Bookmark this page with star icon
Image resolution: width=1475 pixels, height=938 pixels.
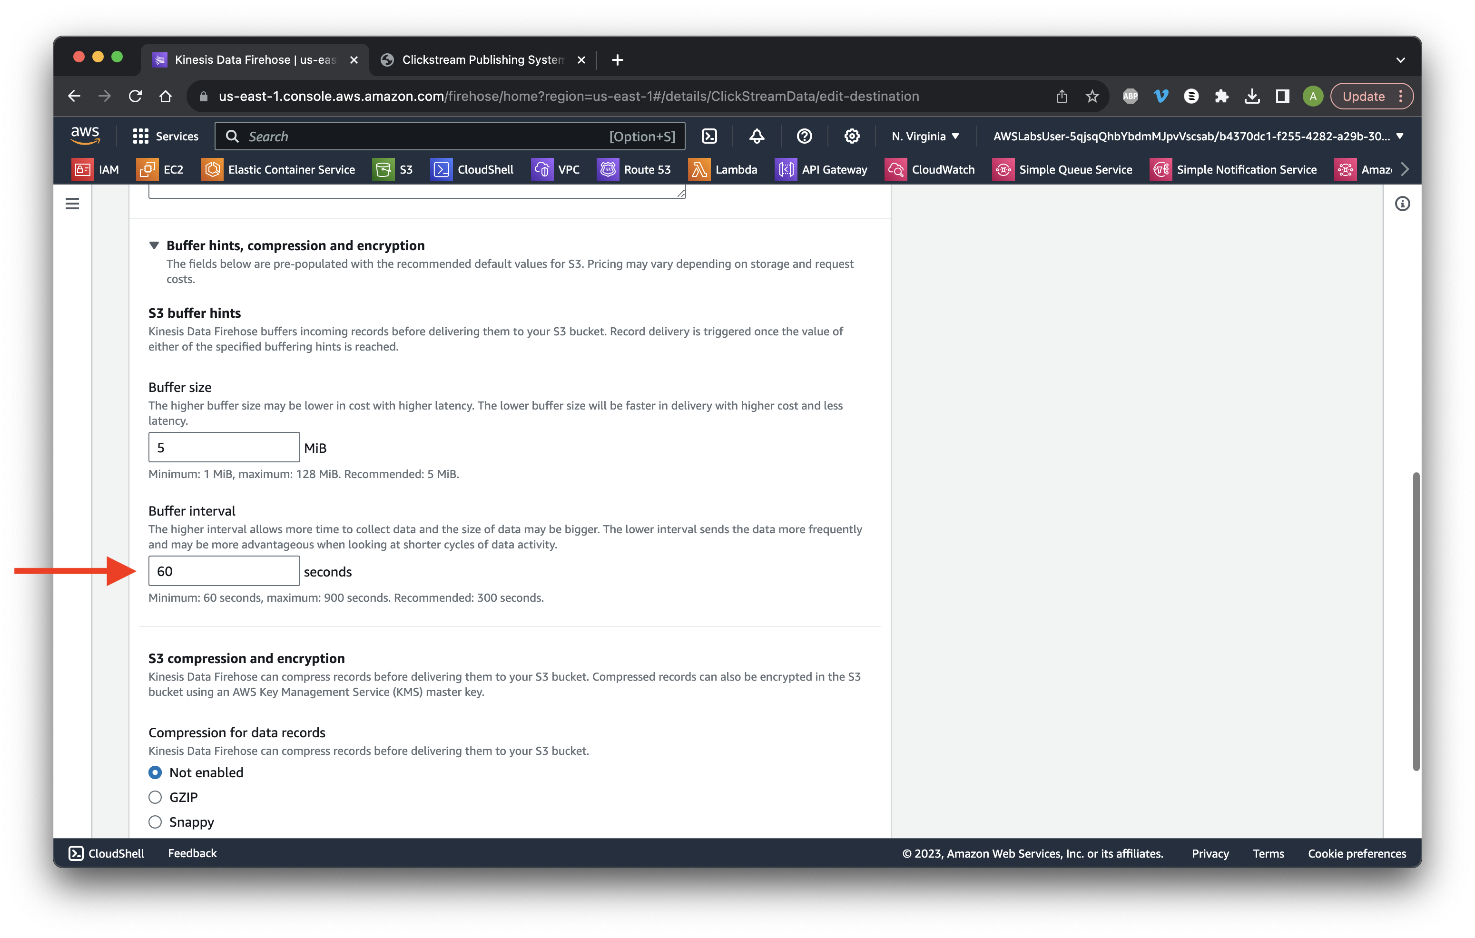click(x=1092, y=96)
